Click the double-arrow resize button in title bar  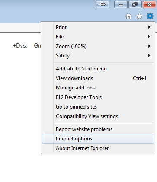(x=102, y=5)
